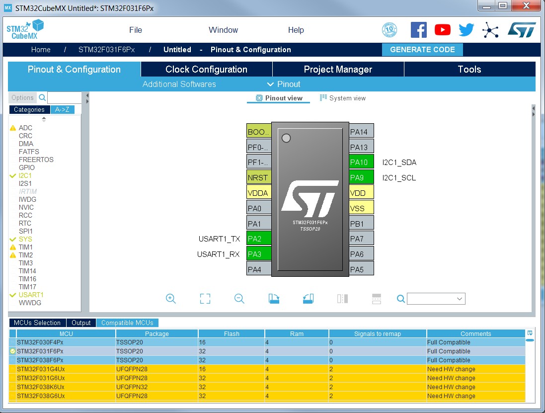Open the Output tab
545x413 pixels.
click(x=81, y=323)
